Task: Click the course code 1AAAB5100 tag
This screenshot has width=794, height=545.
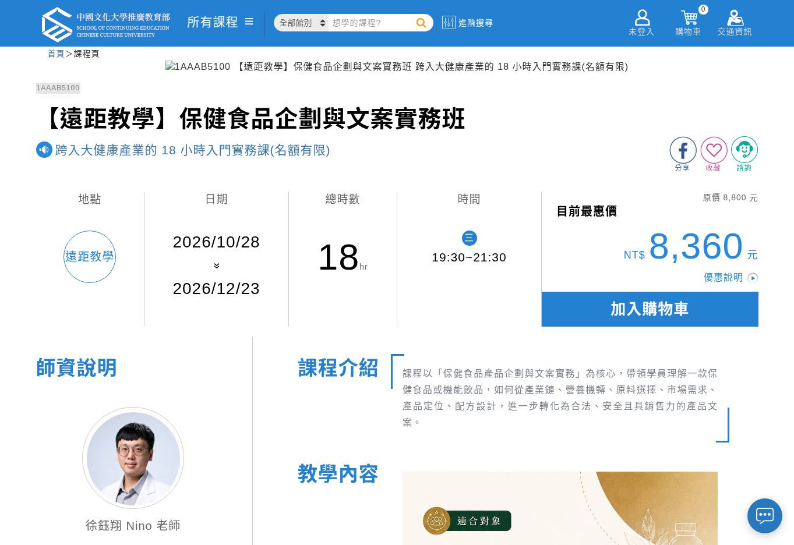Action: (58, 88)
